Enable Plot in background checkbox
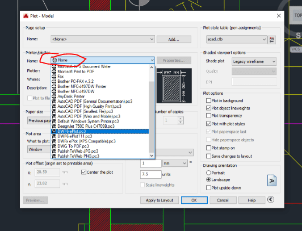 click(208, 100)
